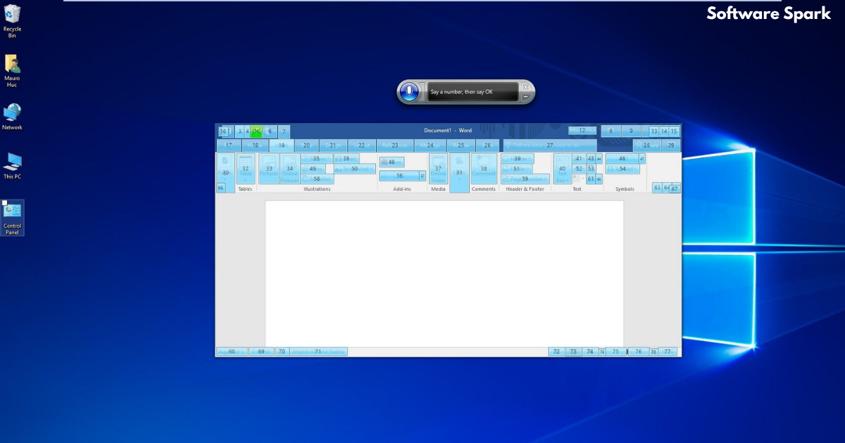The image size is (845, 443).
Task: Click the Share button
Action: (646, 146)
